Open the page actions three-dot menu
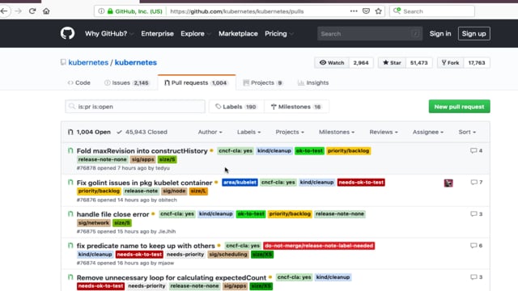 [354, 11]
